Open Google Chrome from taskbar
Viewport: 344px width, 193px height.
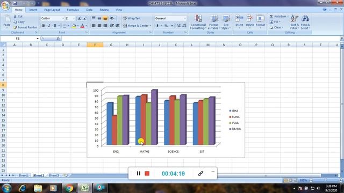click(69, 188)
